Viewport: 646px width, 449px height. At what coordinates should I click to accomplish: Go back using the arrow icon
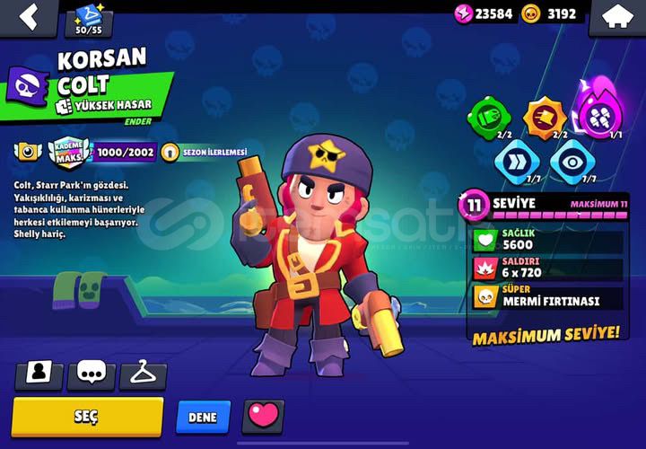(x=29, y=17)
